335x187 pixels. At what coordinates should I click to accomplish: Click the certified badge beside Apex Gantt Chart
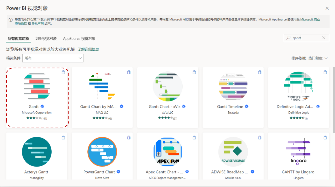[x=187, y=172]
